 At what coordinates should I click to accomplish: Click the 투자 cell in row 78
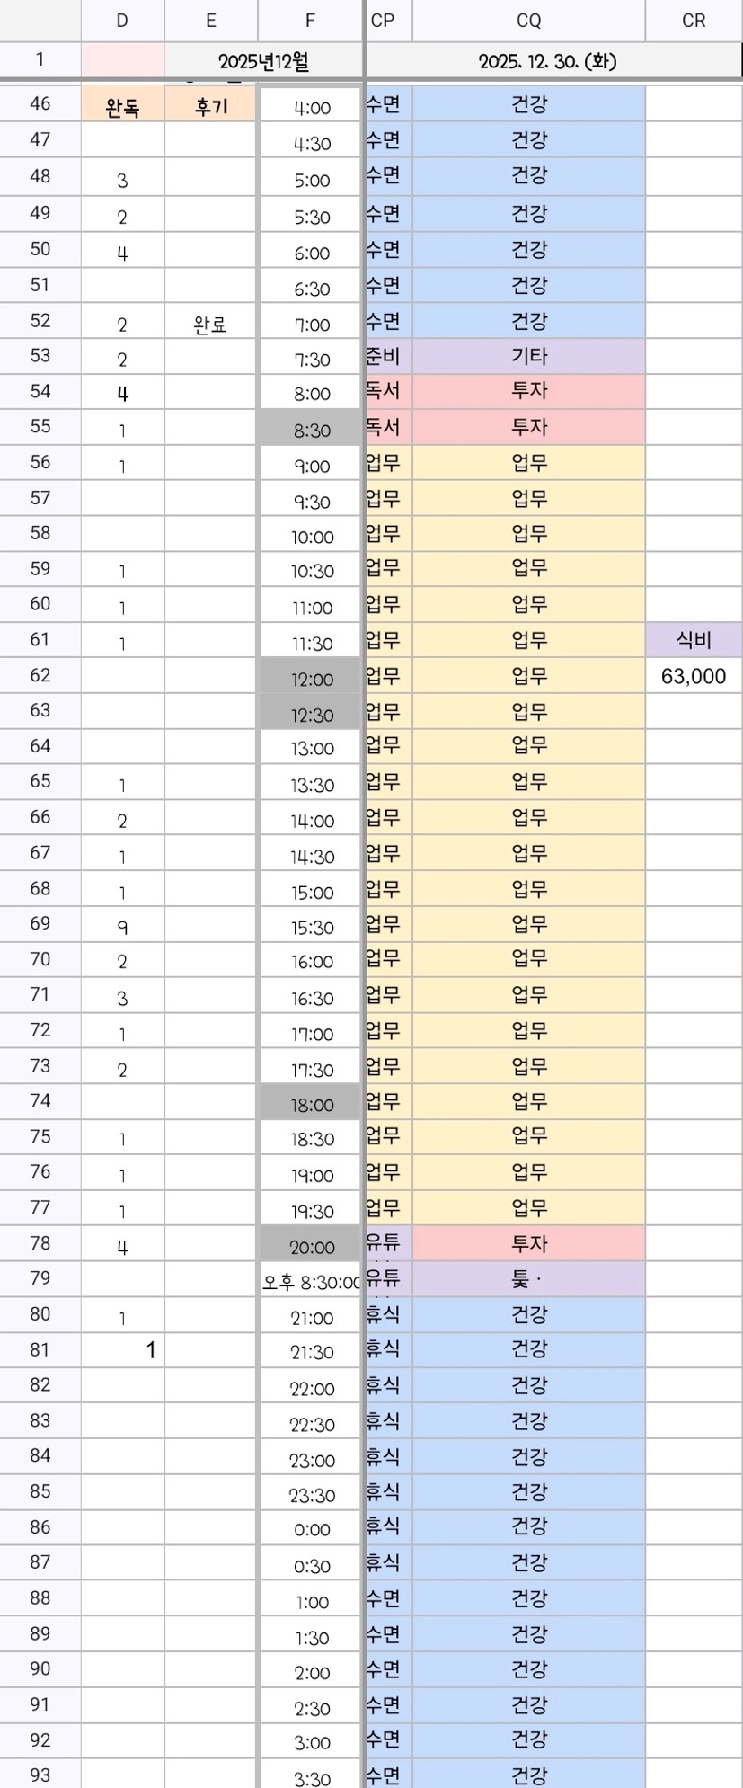(x=528, y=1244)
